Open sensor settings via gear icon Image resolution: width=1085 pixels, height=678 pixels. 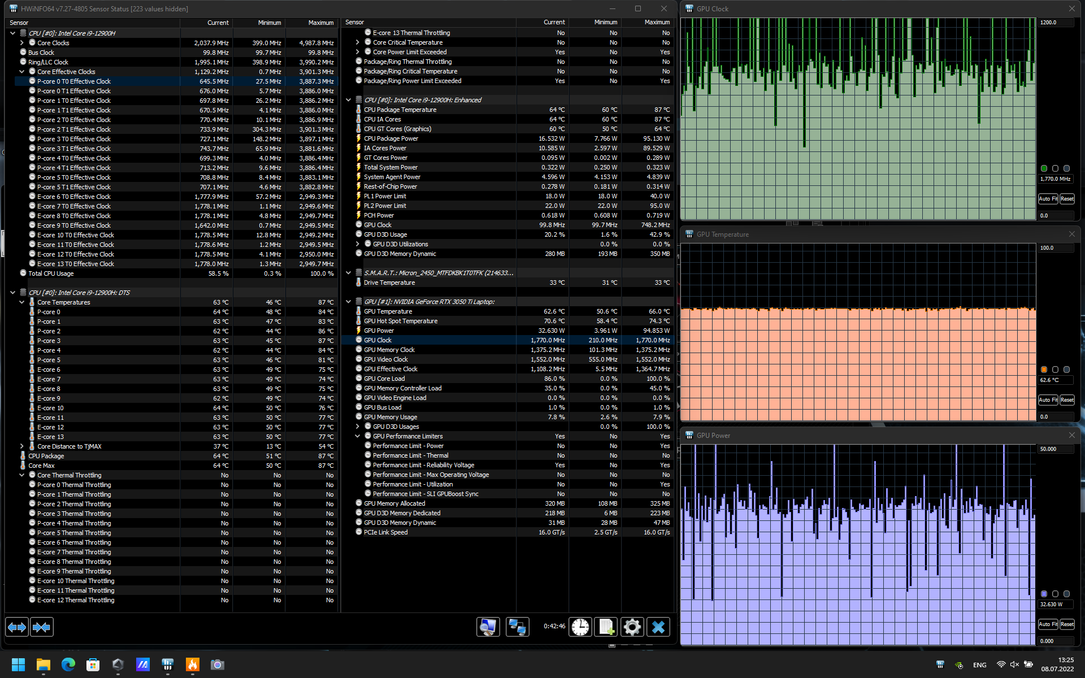point(632,627)
